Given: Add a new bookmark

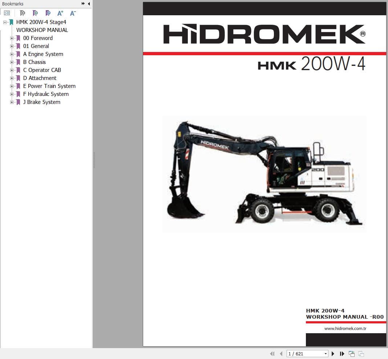Looking at the screenshot, I should 35,13.
